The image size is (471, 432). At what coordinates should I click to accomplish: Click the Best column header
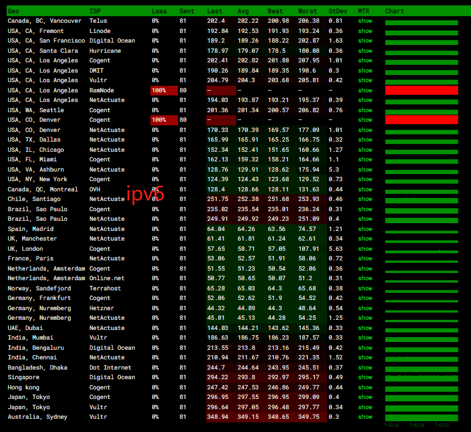(x=275, y=11)
